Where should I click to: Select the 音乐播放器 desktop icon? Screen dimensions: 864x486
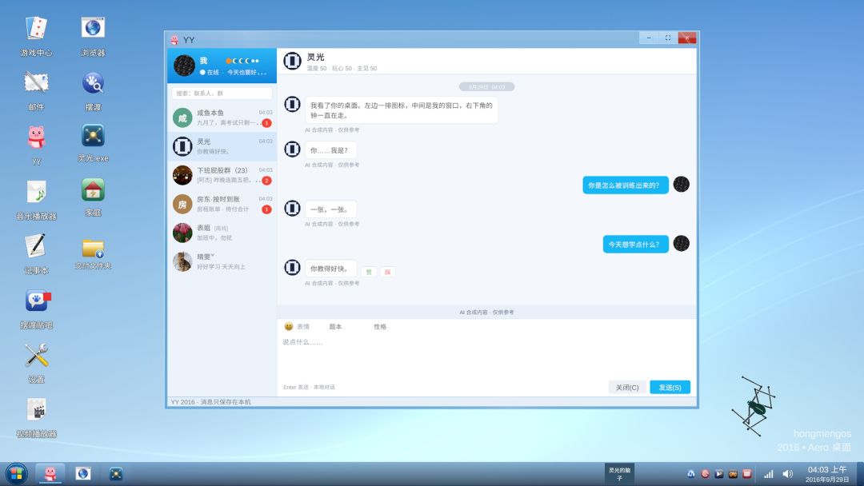pos(36,199)
